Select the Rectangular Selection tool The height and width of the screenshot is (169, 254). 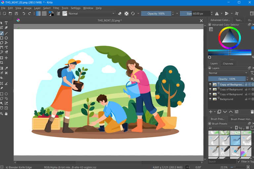2,94
